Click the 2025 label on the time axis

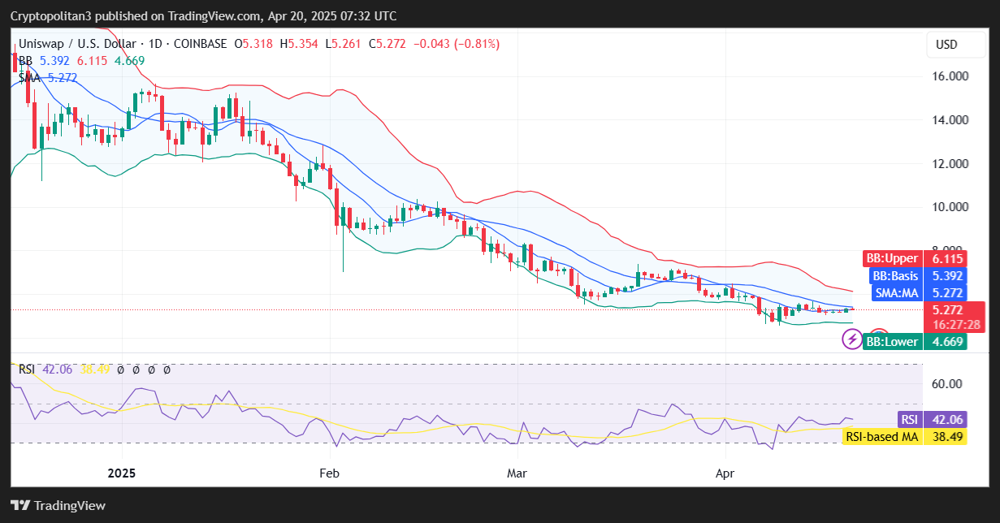pos(122,472)
